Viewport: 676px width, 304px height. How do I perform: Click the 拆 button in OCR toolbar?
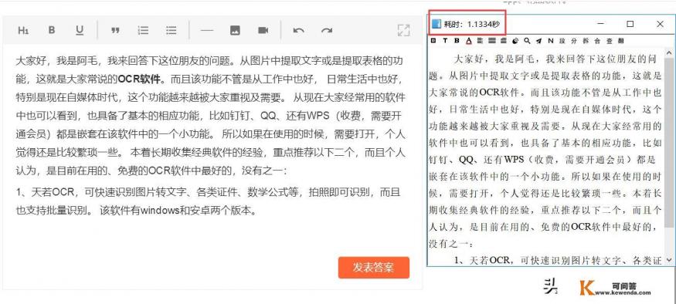coord(586,40)
